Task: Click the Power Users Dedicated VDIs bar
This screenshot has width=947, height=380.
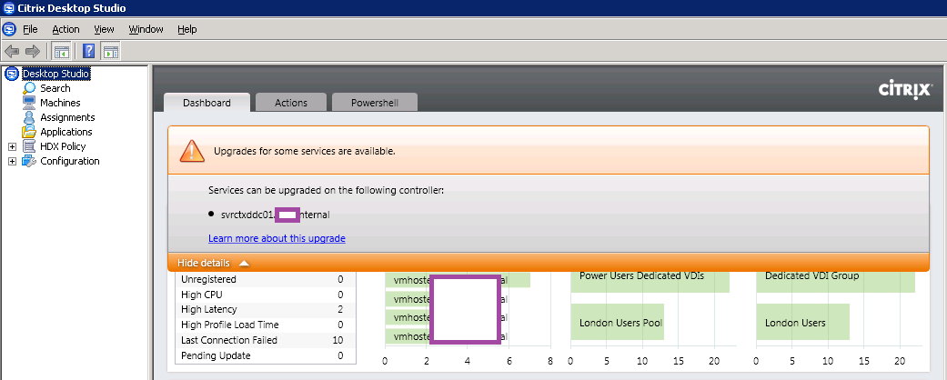Action: [x=650, y=282]
